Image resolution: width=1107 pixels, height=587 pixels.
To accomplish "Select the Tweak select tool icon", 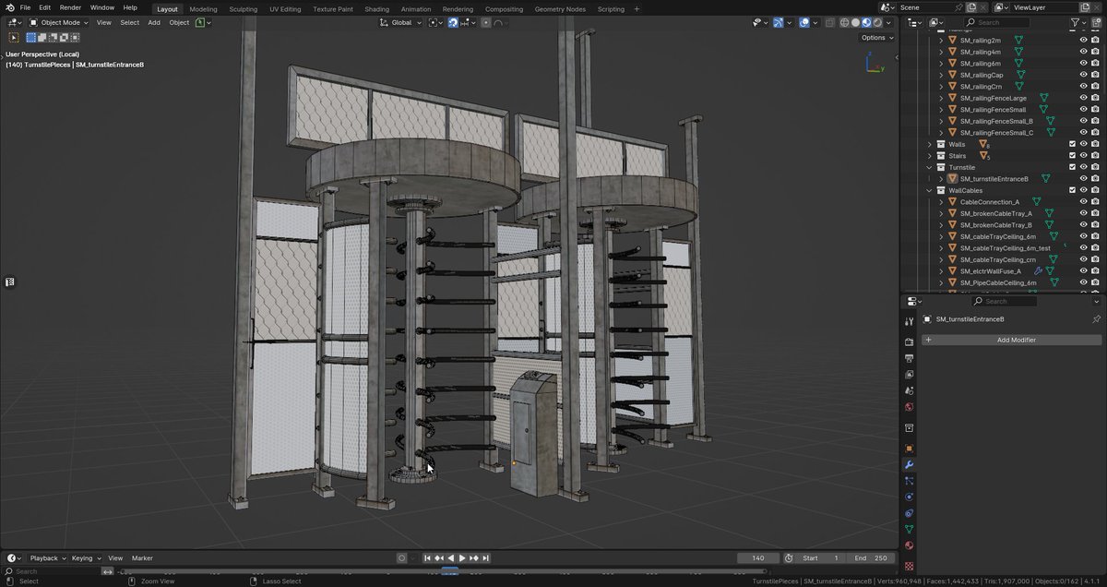I will [x=14, y=38].
